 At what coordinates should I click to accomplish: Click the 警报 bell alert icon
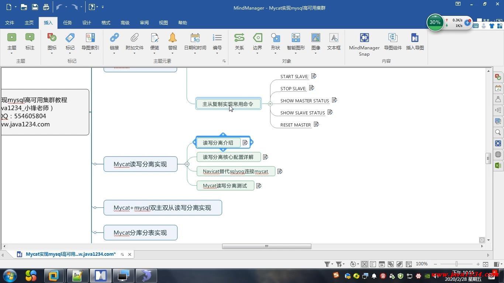pos(173,38)
